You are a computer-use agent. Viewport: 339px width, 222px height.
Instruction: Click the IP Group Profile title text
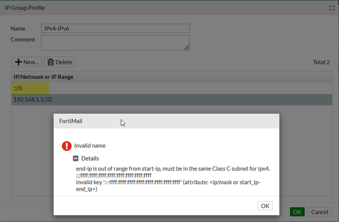[x=24, y=8]
